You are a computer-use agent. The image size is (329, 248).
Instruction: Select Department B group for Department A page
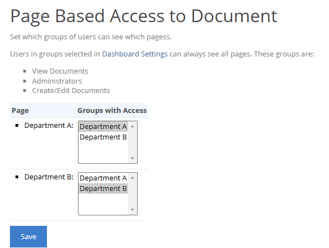tap(103, 137)
